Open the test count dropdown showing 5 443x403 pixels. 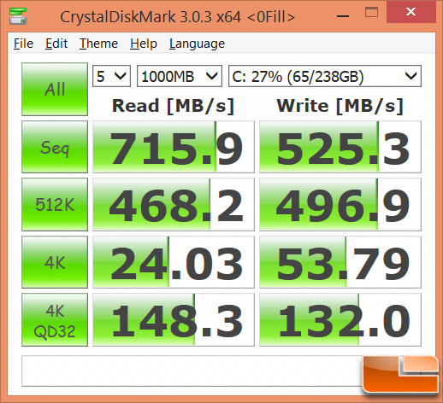click(x=111, y=76)
